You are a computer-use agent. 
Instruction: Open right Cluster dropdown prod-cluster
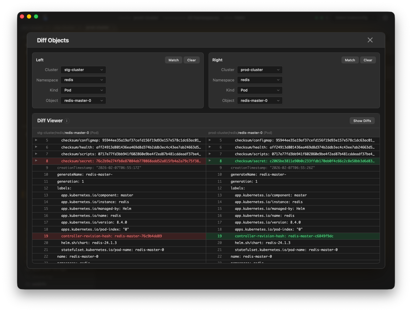point(260,70)
